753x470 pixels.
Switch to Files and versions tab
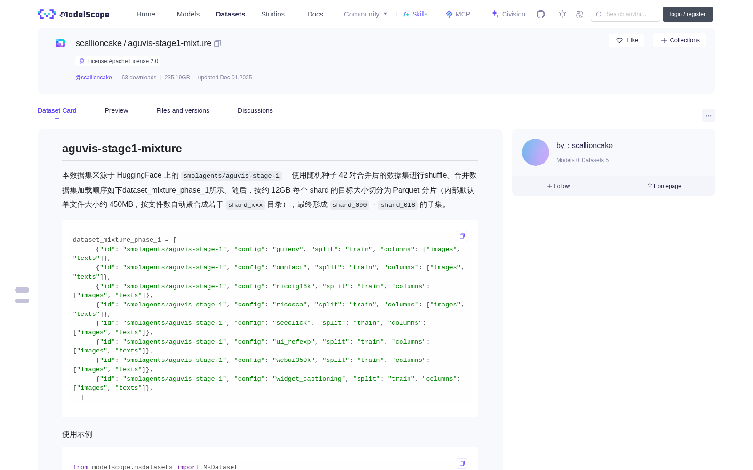pyautogui.click(x=183, y=110)
